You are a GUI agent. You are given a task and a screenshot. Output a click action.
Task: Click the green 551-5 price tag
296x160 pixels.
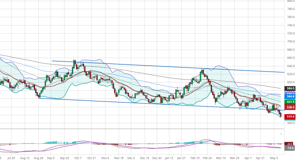(289, 102)
